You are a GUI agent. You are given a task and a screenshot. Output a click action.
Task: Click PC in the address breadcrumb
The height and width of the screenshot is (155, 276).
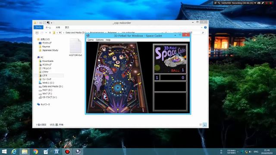click(60, 33)
